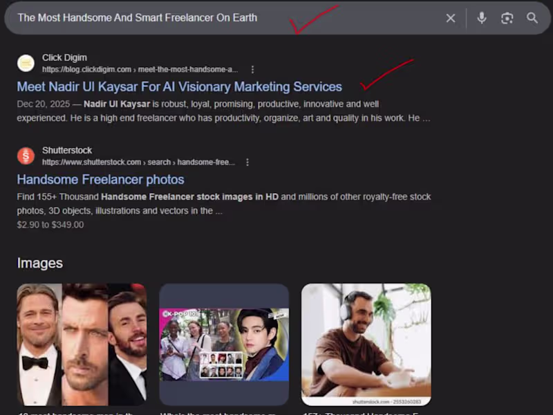553x415 pixels.
Task: Click the Images section heading
Action: pyautogui.click(x=40, y=264)
